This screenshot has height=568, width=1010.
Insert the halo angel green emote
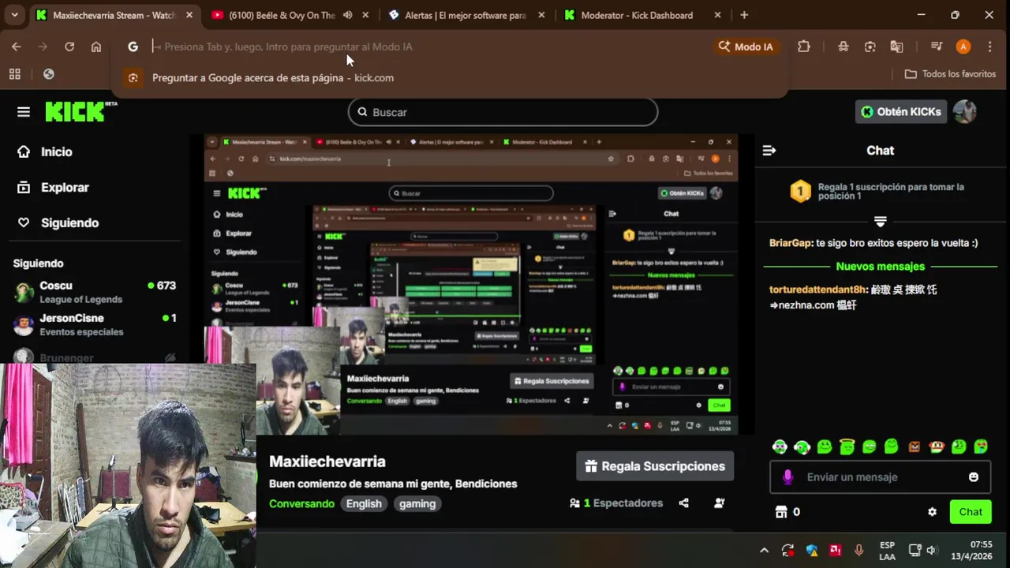click(x=847, y=447)
